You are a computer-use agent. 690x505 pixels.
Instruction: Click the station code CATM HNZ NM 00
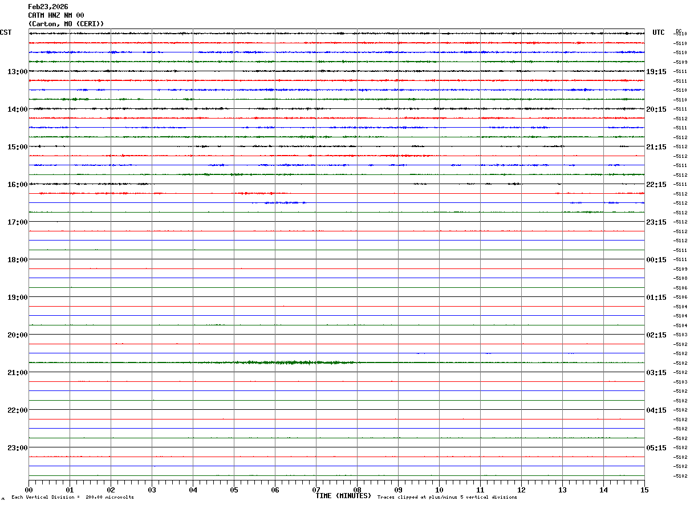point(56,15)
